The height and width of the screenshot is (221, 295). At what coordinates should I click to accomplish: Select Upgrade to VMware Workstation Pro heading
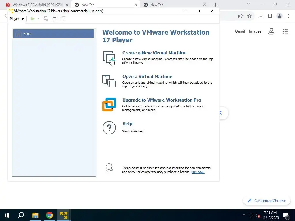point(162,100)
